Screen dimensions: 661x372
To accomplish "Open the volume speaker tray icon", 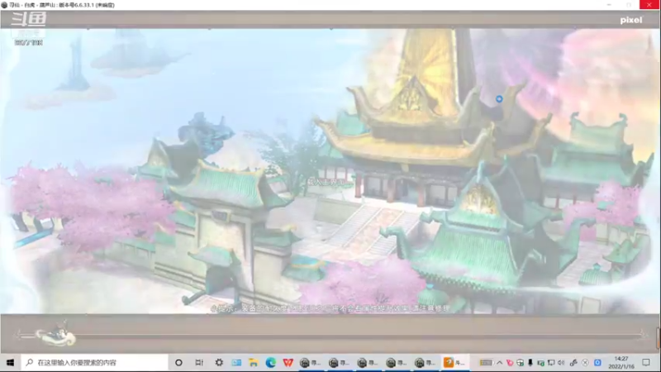I will [x=561, y=362].
